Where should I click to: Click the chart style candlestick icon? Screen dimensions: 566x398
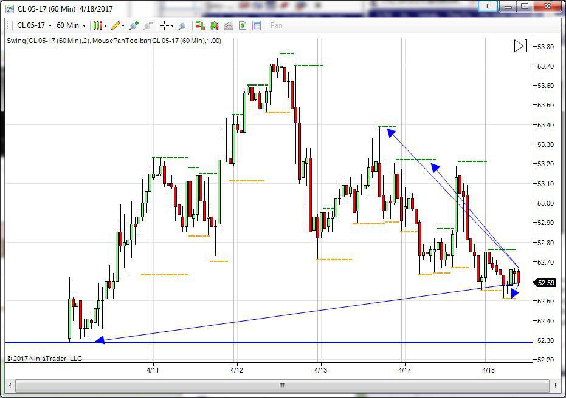(x=97, y=25)
